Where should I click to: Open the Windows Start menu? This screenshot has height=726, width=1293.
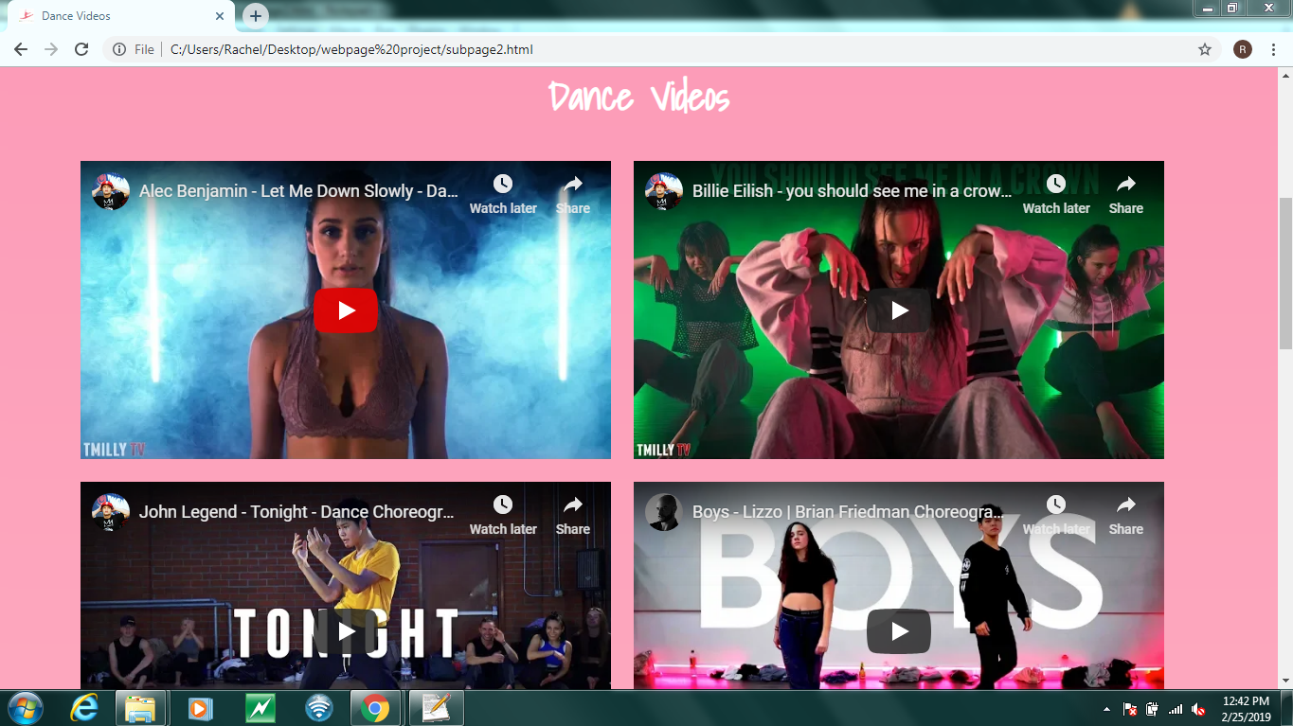click(x=25, y=708)
